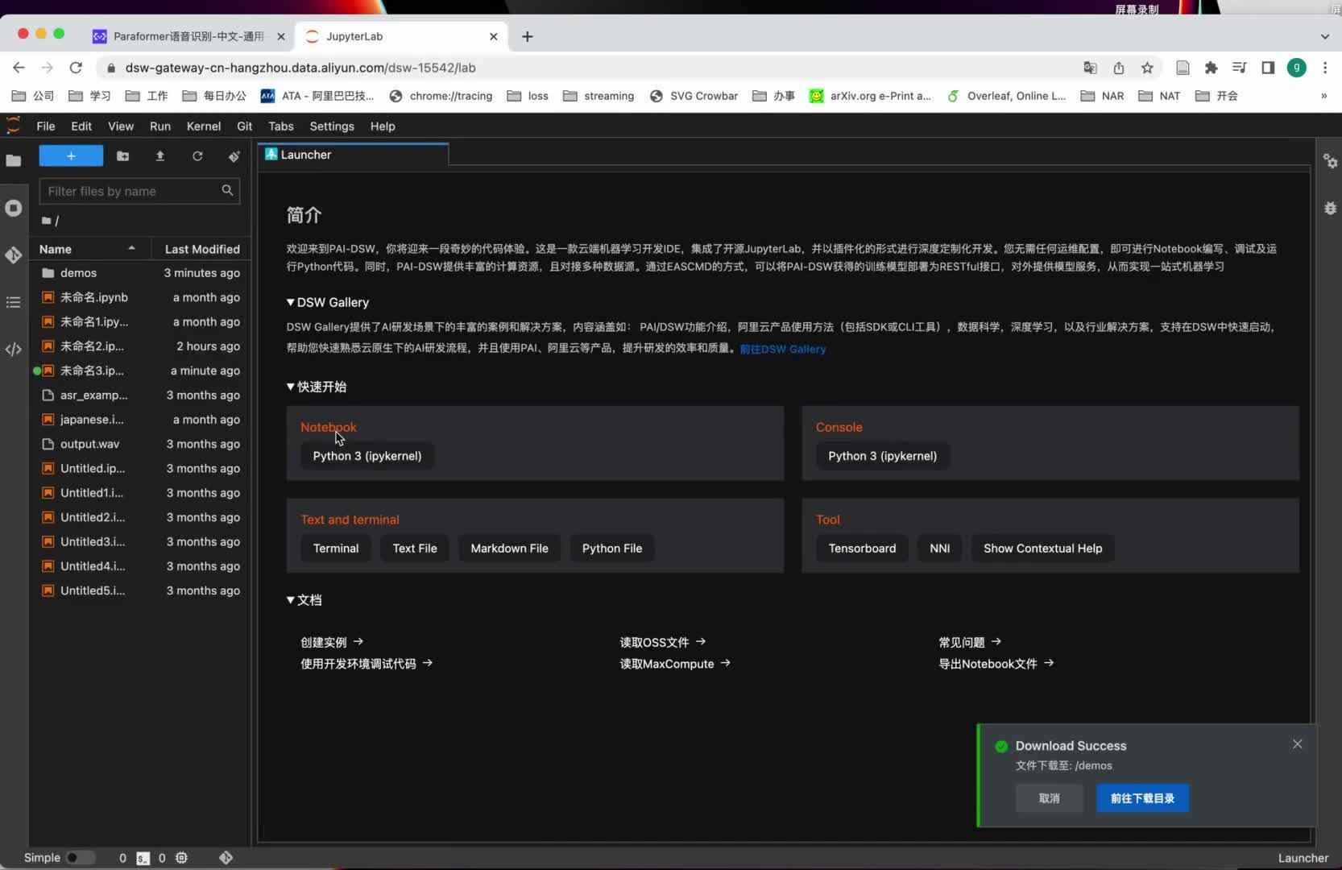Screen dimensions: 1342x870
Task: Refresh the file list
Action: tap(197, 155)
